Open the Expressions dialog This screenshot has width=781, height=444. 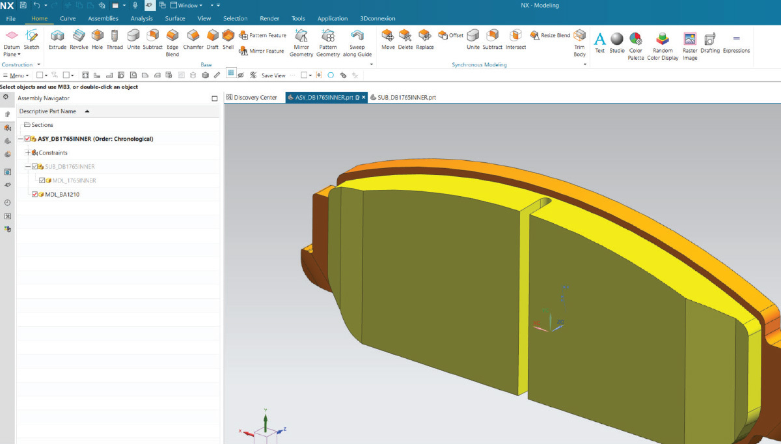tap(735, 40)
